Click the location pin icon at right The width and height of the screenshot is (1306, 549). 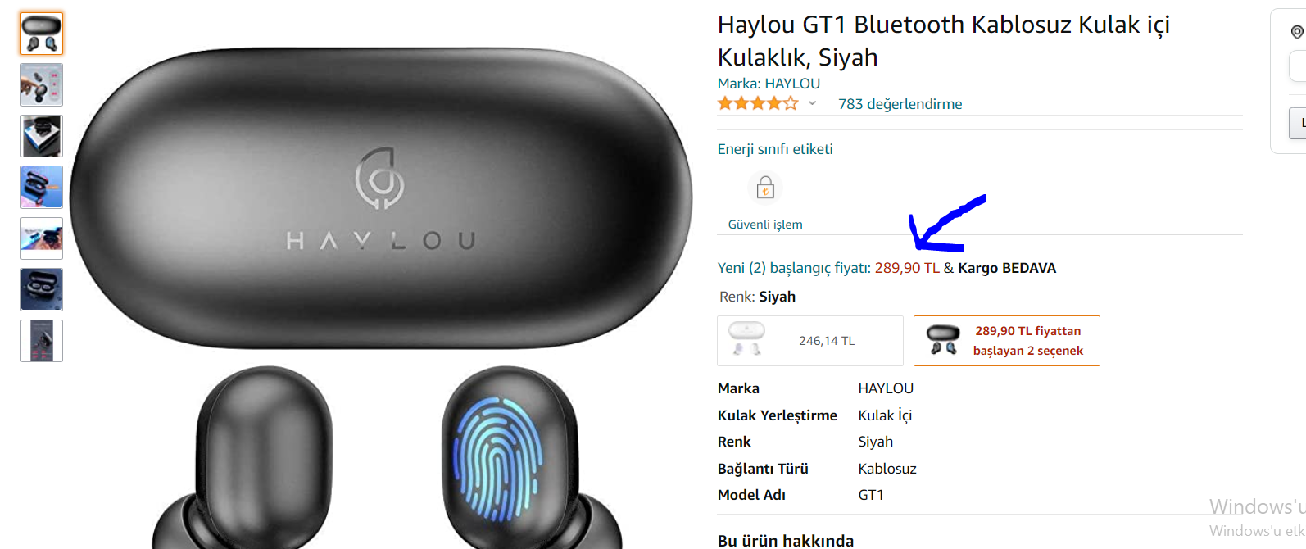click(1297, 32)
